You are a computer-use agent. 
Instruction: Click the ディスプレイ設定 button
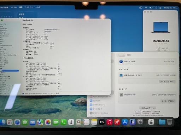point(167,82)
